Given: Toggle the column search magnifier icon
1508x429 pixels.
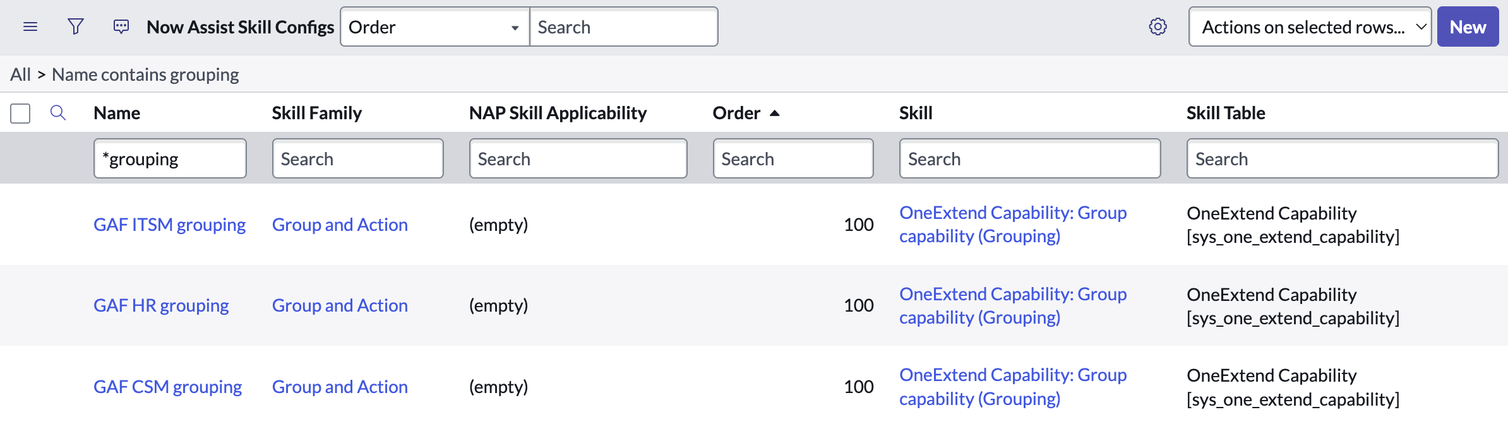Looking at the screenshot, I should click(58, 113).
